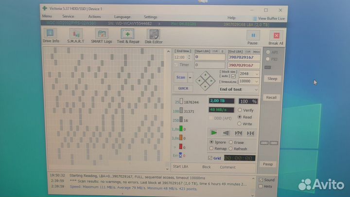The height and width of the screenshot is (197, 350).
Task: Open the Service menu
Action: click(x=68, y=17)
